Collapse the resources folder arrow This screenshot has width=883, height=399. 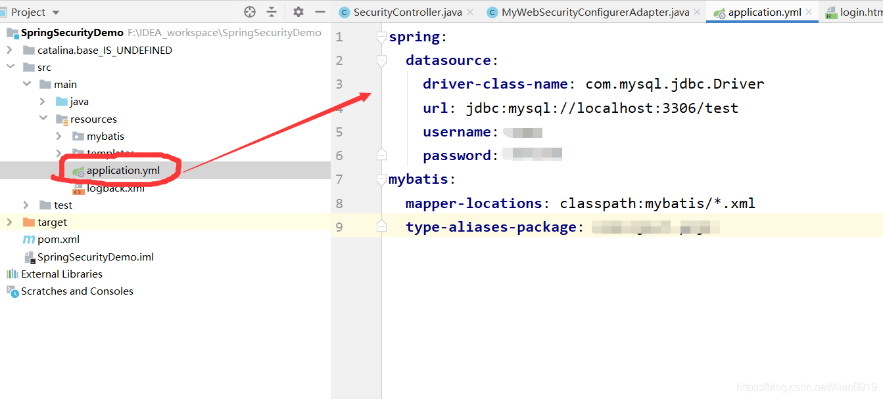coord(43,119)
